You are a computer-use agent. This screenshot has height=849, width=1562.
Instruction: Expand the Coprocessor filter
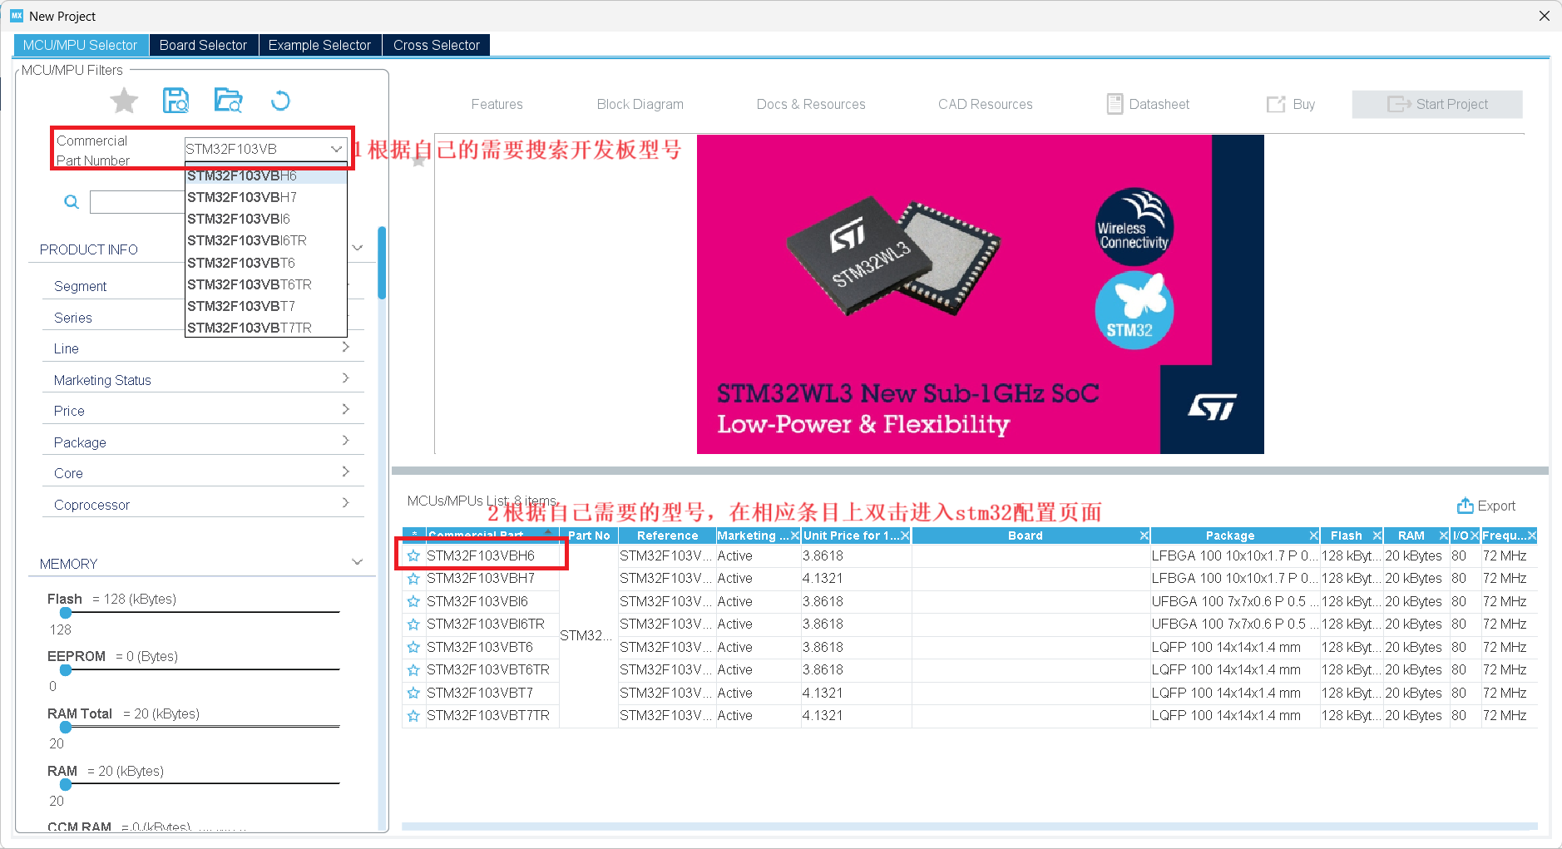click(345, 503)
